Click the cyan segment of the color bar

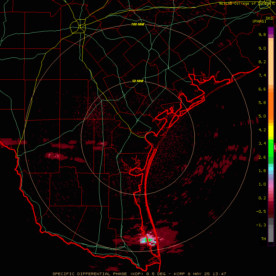point(271,169)
